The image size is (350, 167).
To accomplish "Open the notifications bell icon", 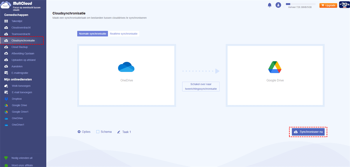I will tap(269, 5).
